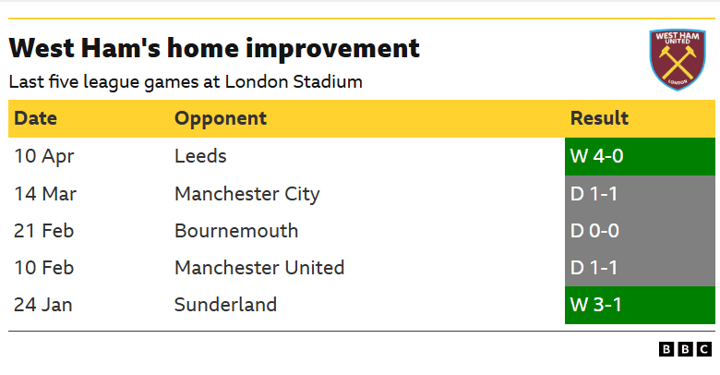Click the Opponent column header

pos(221,118)
